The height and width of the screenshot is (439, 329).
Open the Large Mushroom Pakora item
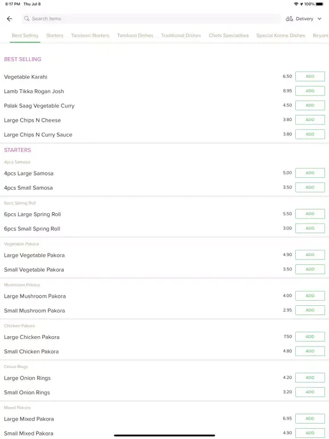click(x=35, y=296)
